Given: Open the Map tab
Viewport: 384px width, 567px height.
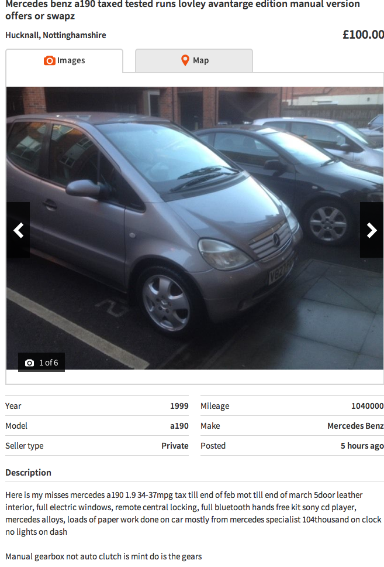Looking at the screenshot, I should point(194,61).
